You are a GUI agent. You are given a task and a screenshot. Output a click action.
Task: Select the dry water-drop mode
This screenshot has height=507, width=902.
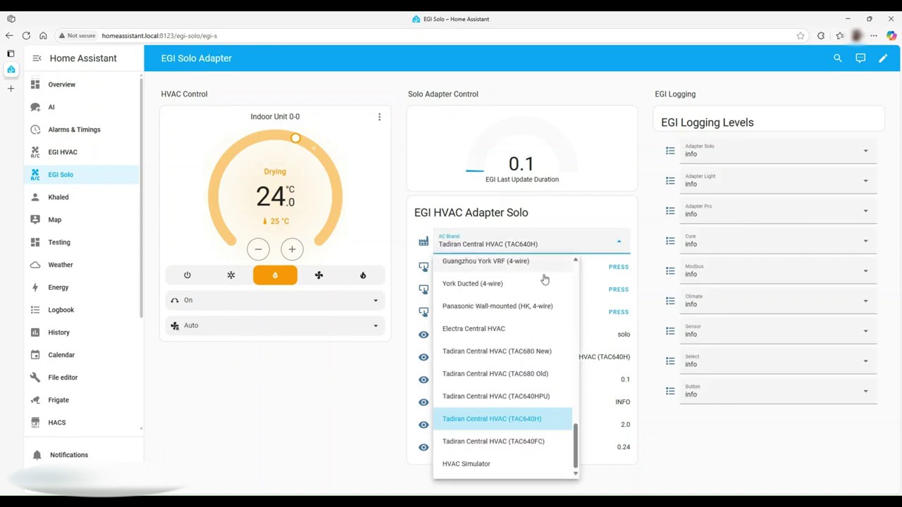275,275
